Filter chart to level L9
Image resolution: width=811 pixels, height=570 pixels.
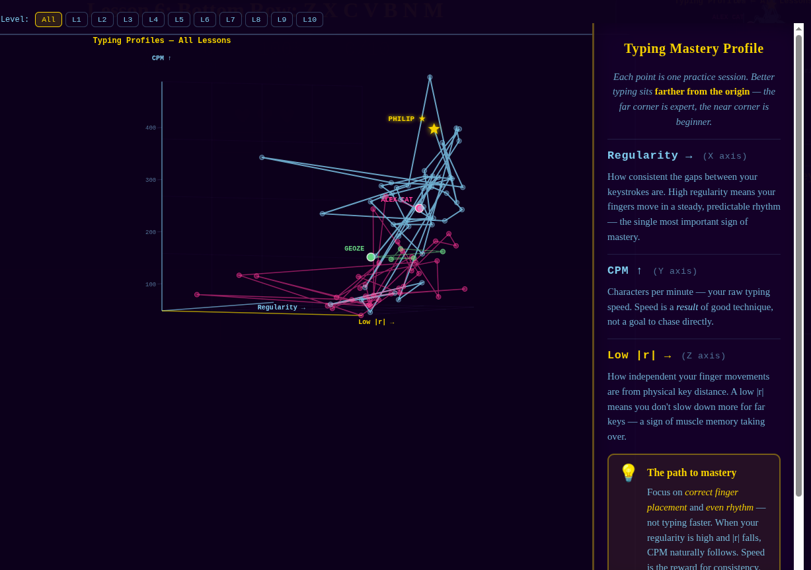[282, 20]
